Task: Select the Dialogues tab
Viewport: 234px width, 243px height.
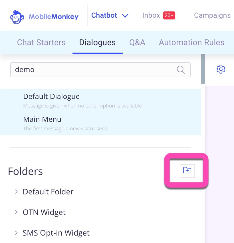Action: pos(97,43)
